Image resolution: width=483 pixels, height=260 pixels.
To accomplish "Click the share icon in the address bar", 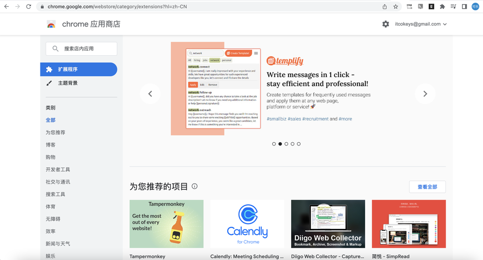I will click(385, 7).
